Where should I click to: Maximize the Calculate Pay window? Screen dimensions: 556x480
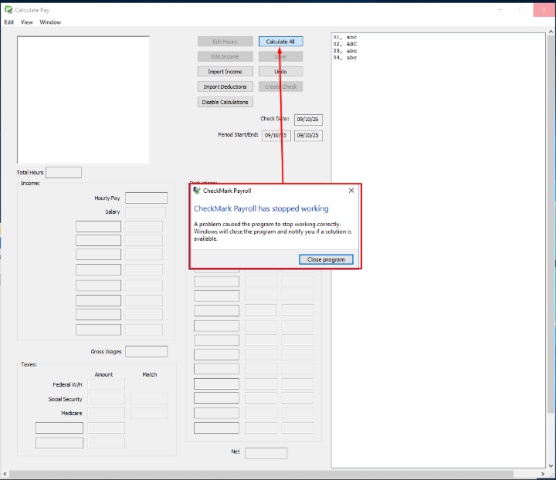coord(521,10)
